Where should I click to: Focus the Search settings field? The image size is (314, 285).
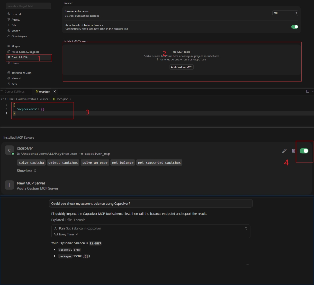28,6
